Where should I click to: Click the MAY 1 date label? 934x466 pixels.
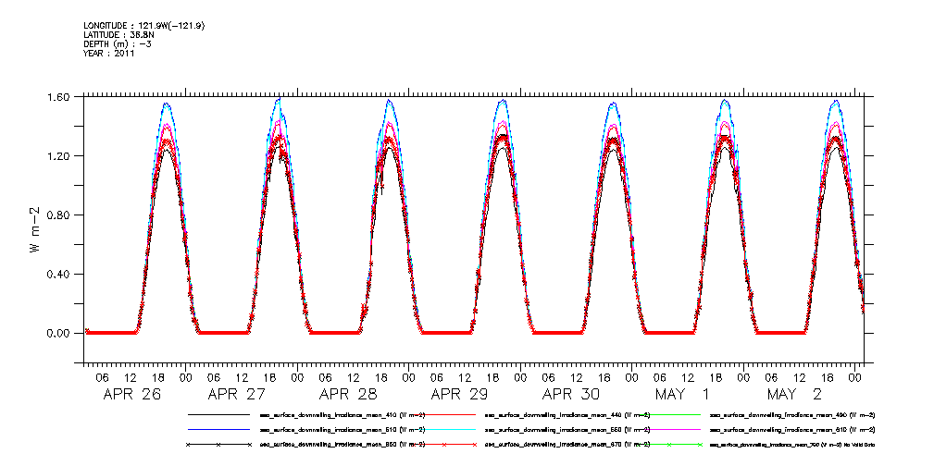[x=683, y=394]
